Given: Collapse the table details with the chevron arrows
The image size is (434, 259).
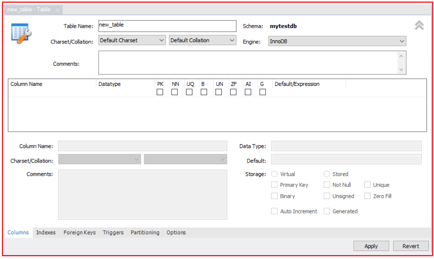Looking at the screenshot, I should tap(419, 26).
